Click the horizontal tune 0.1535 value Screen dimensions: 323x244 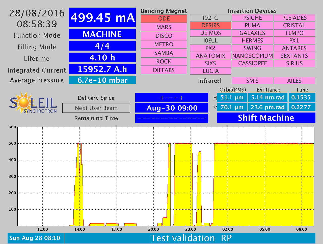302,97
